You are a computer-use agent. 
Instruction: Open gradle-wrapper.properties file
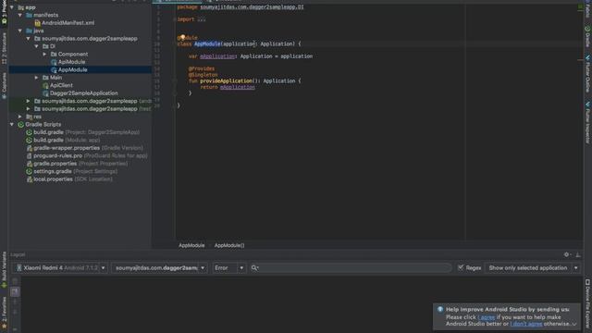(x=89, y=148)
